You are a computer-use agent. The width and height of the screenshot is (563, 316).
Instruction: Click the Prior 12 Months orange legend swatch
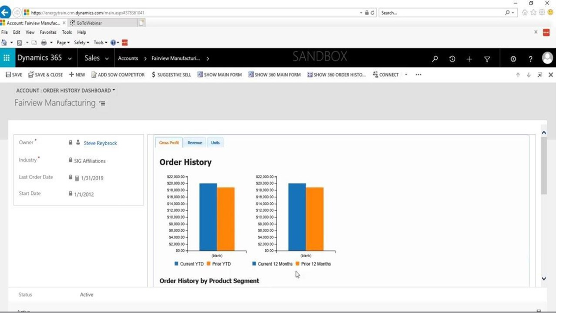coord(297,264)
